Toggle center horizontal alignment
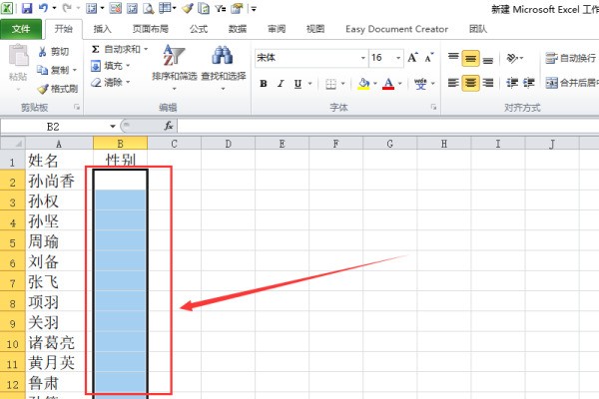Viewport: 599px width, 399px height. click(x=470, y=83)
